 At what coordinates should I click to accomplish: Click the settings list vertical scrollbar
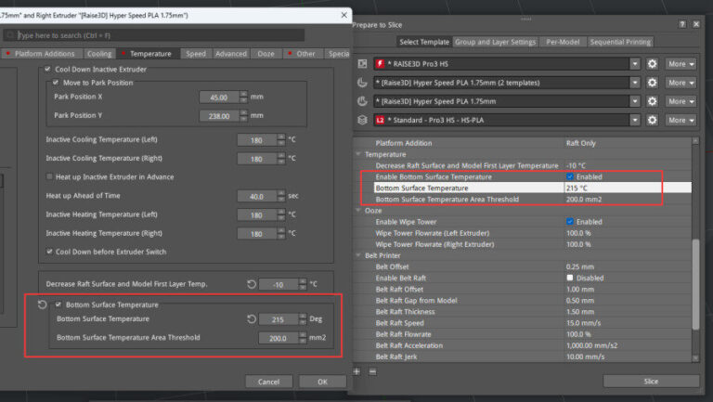pos(695,284)
